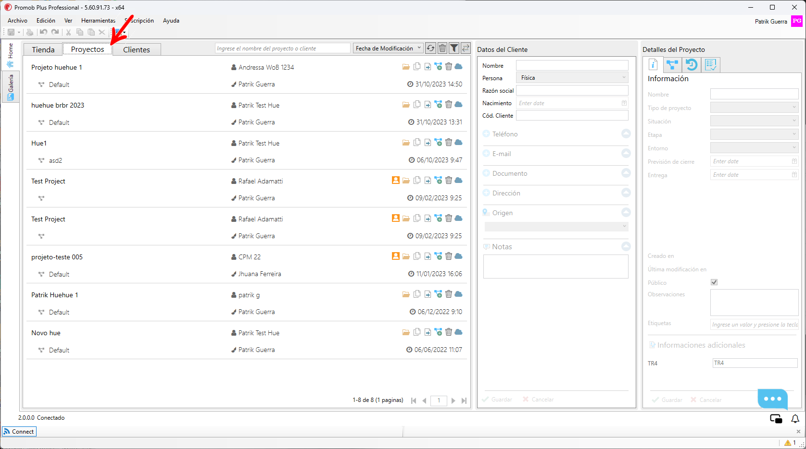Collapse the Notas section
Image resolution: width=806 pixels, height=449 pixels.
626,246
